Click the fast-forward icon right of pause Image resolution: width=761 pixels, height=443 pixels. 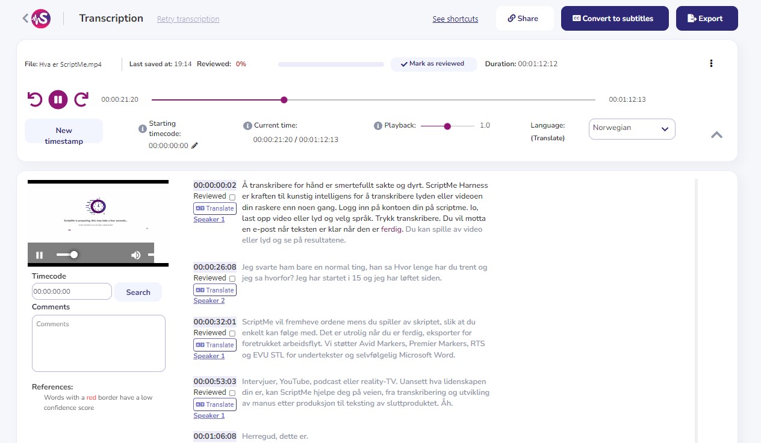point(81,99)
